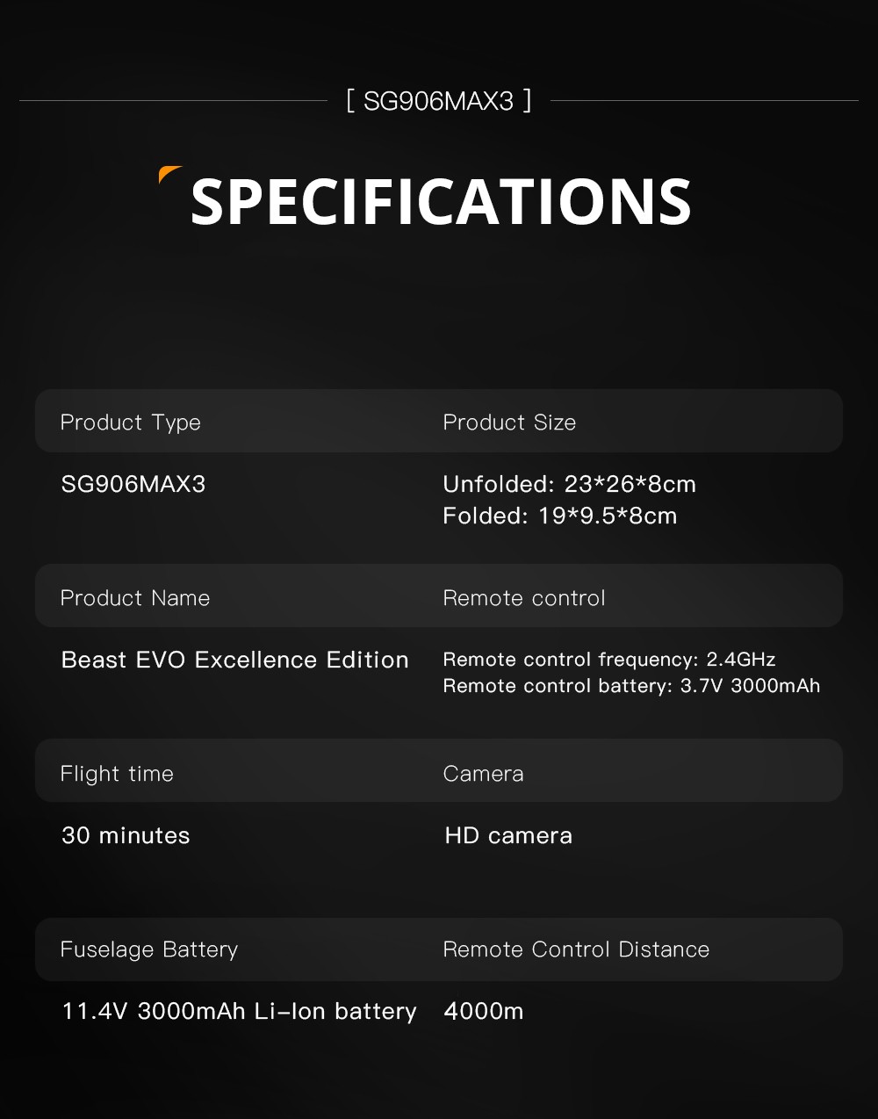The height and width of the screenshot is (1119, 878).
Task: Select the Product Name header label
Action: click(x=135, y=598)
